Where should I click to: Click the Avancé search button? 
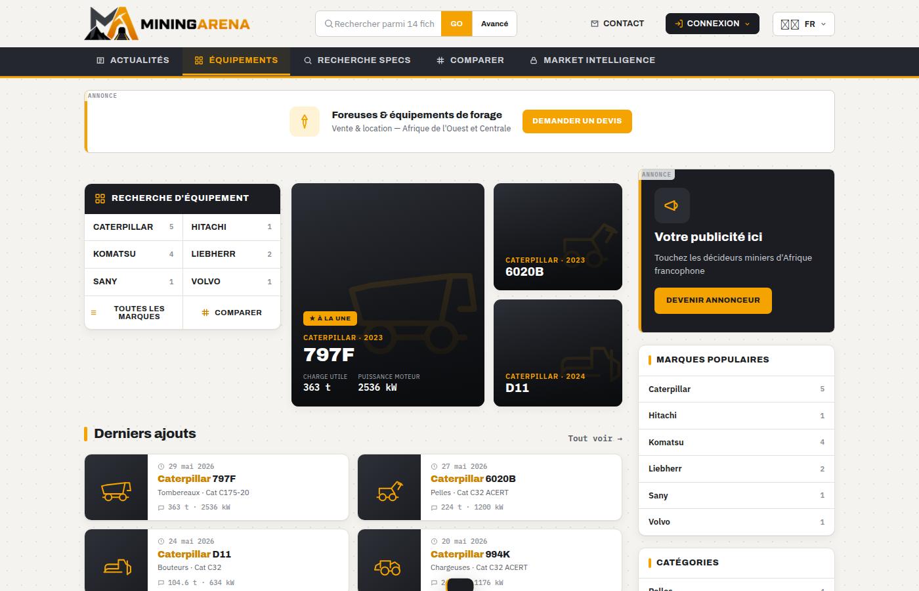pyautogui.click(x=494, y=24)
